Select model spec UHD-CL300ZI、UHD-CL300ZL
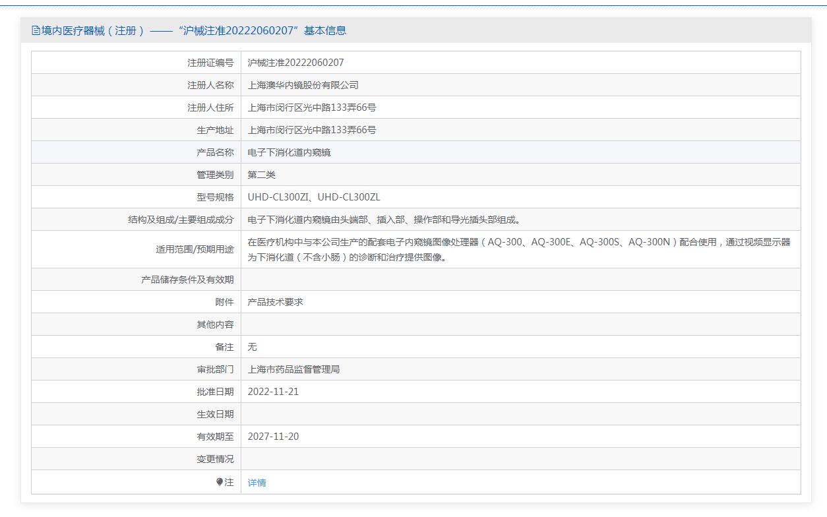The image size is (827, 517). point(313,197)
